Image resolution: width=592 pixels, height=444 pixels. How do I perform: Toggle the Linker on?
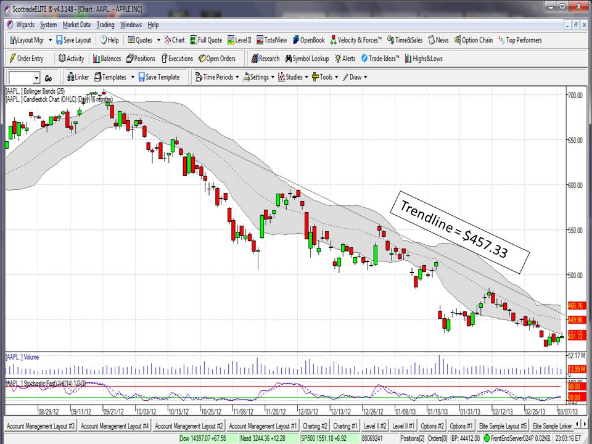[78, 77]
